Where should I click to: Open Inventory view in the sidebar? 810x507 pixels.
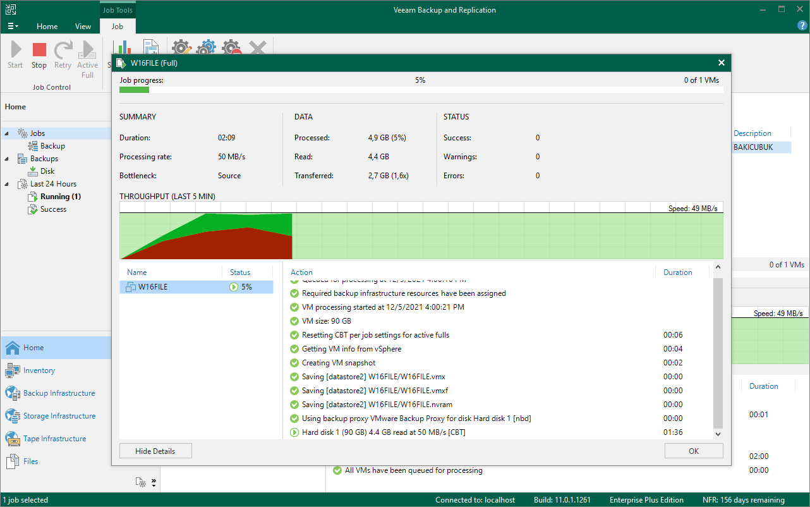coord(39,370)
